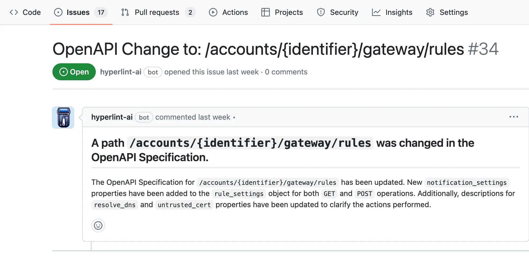Add a reaction with smiley icon
Viewport: 529px width, 259px height.
point(98,226)
